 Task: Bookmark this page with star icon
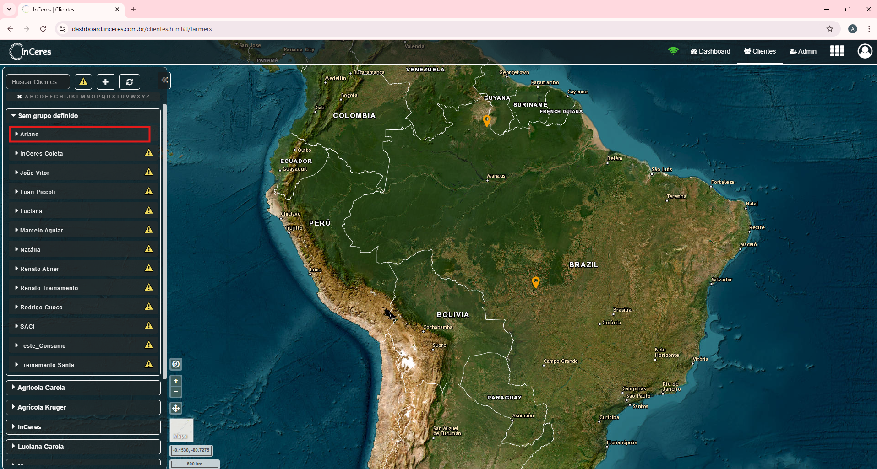click(830, 29)
